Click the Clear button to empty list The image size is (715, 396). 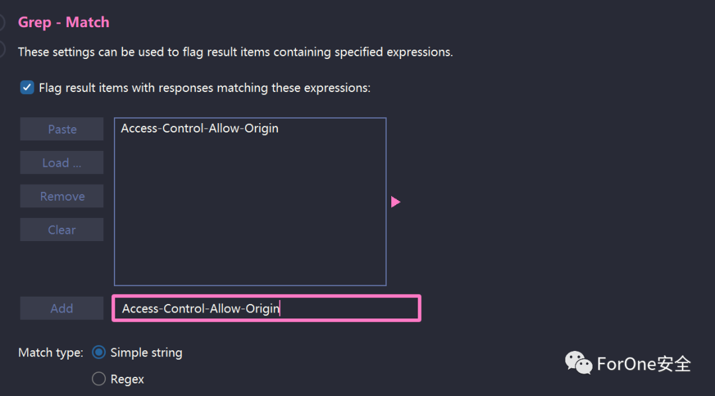click(62, 230)
